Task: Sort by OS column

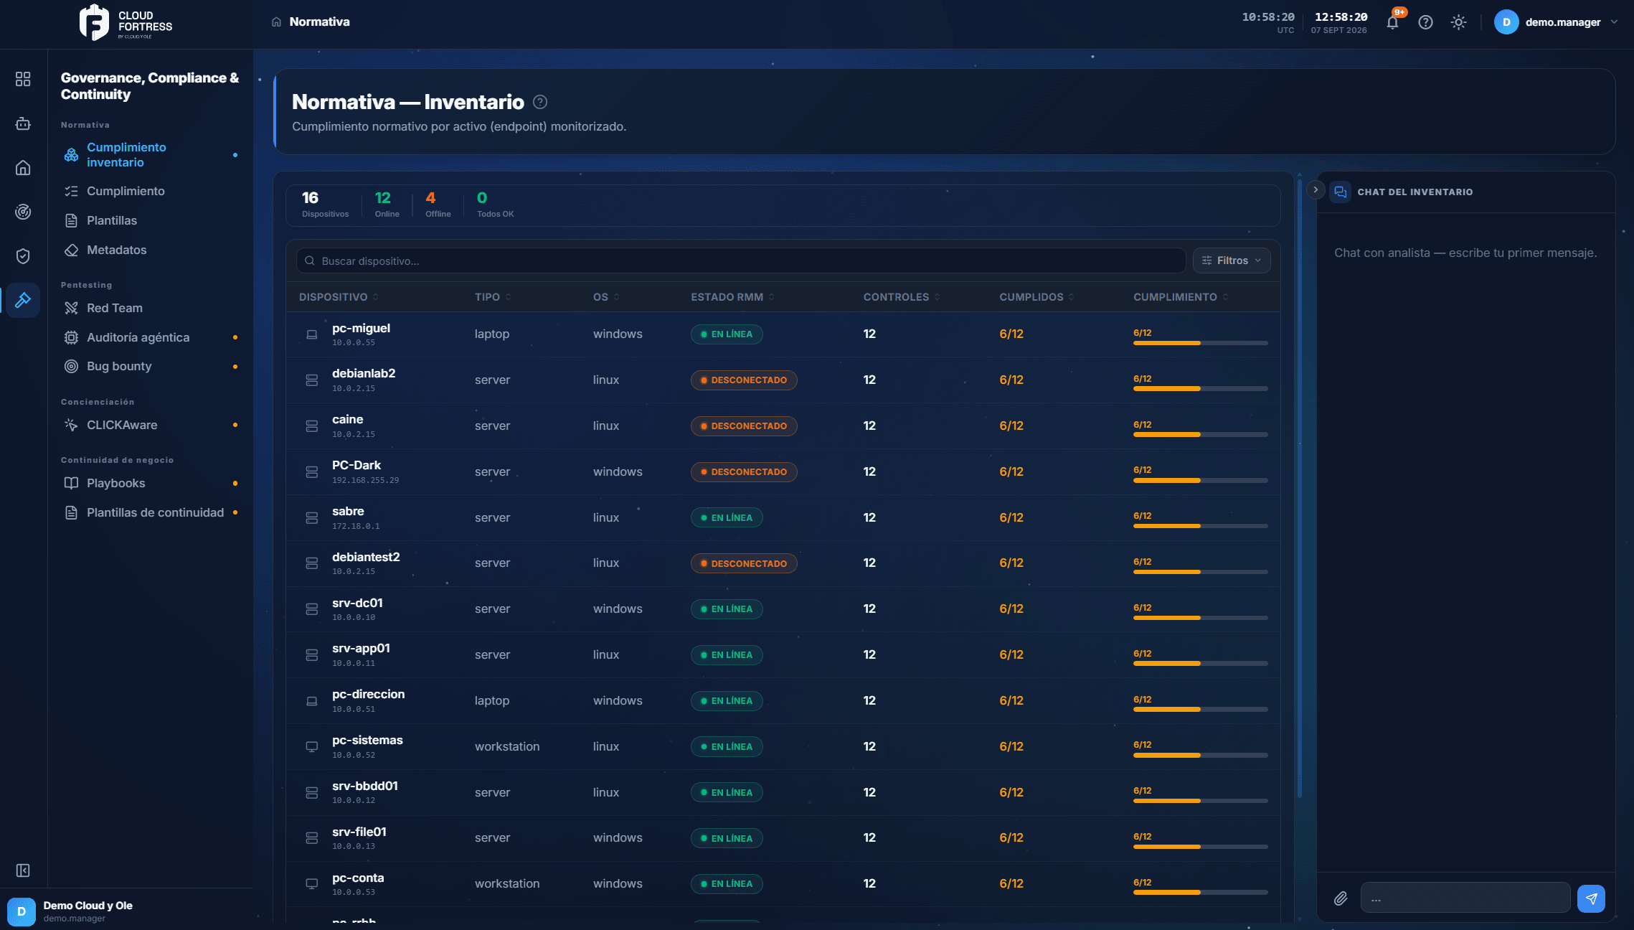Action: (606, 297)
